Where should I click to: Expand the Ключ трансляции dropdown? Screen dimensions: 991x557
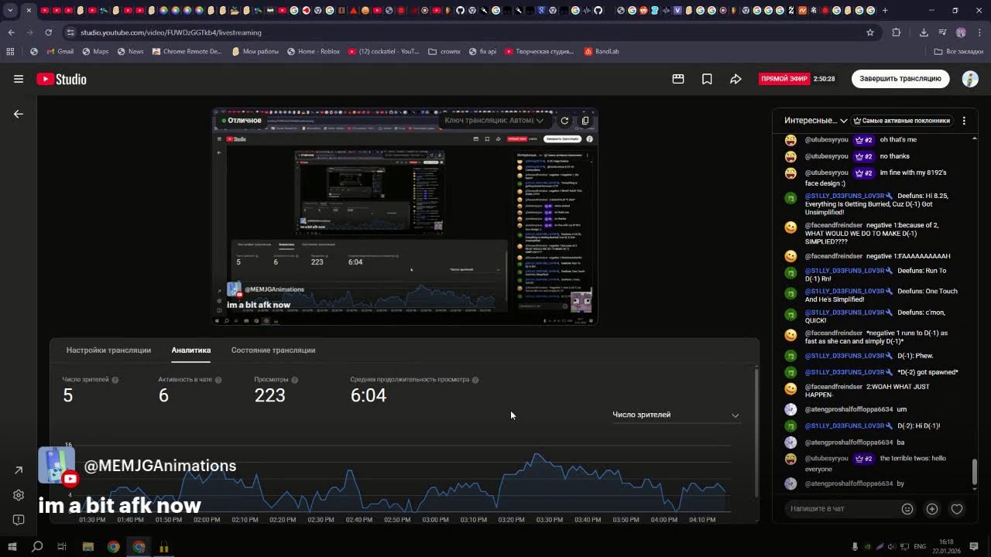coord(495,121)
